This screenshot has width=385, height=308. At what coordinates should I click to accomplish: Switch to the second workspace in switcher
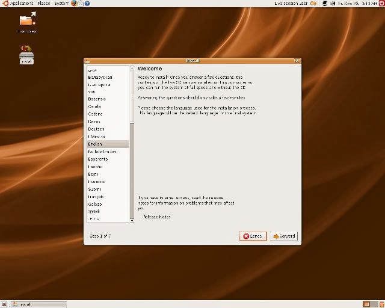click(x=374, y=304)
